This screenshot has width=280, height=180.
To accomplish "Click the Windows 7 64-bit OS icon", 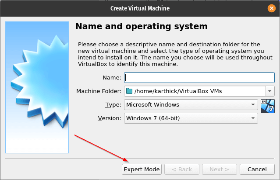I will [x=267, y=106].
